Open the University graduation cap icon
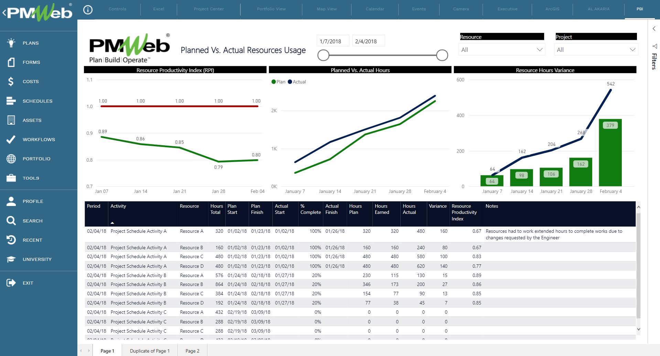This screenshot has height=356, width=660. pyautogui.click(x=11, y=259)
